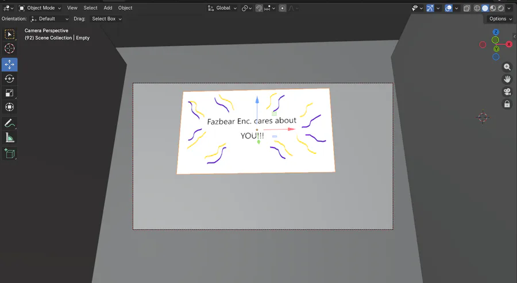This screenshot has width=517, height=283.
Task: Open the Add menu
Action: click(x=108, y=8)
